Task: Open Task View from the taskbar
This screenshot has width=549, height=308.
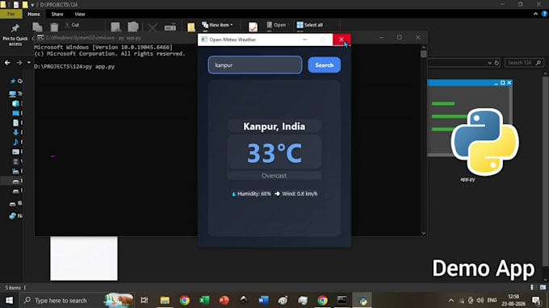Action: tap(145, 300)
